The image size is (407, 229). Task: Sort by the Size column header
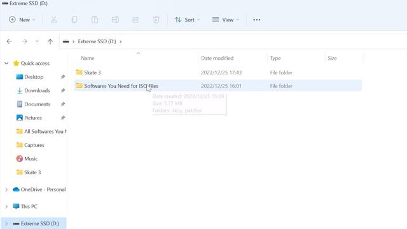pos(332,58)
